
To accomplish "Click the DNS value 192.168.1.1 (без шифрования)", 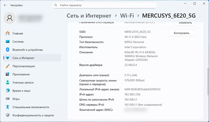I will (143, 105).
